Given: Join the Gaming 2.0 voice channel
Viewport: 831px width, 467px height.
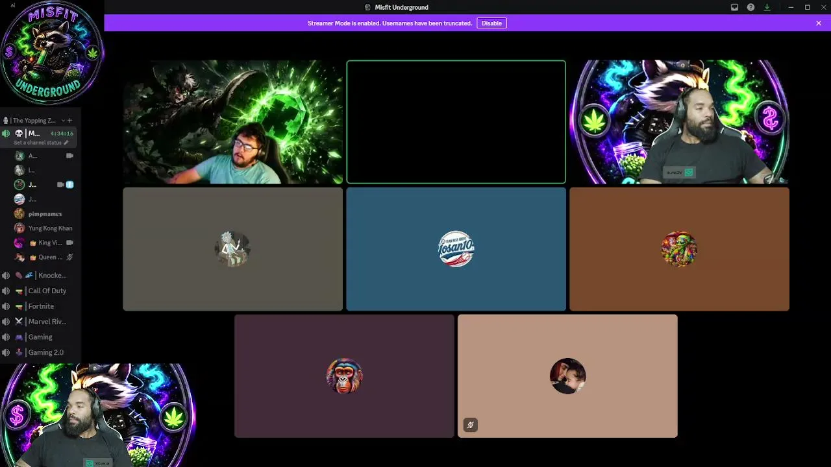Looking at the screenshot, I should tap(39, 352).
